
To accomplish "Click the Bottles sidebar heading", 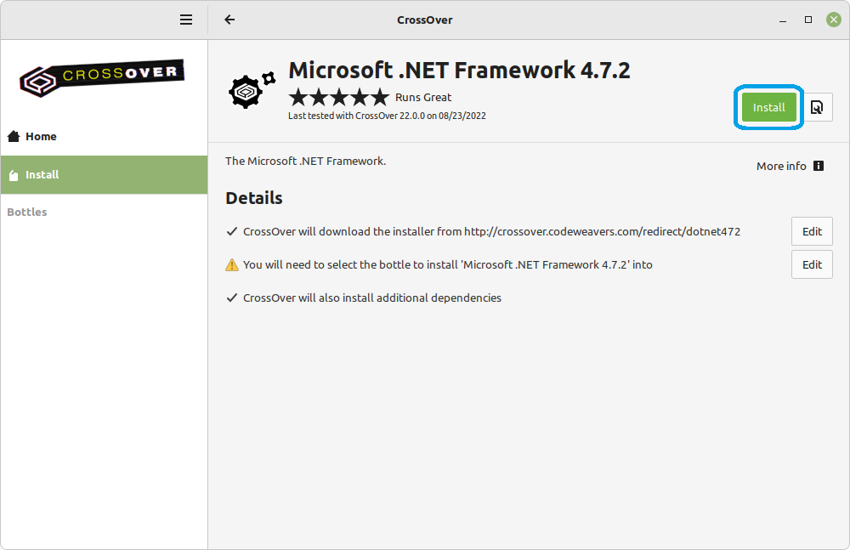I will point(27,212).
